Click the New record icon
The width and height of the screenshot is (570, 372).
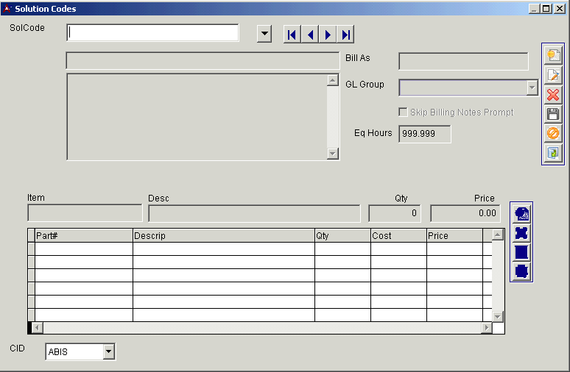pyautogui.click(x=552, y=55)
